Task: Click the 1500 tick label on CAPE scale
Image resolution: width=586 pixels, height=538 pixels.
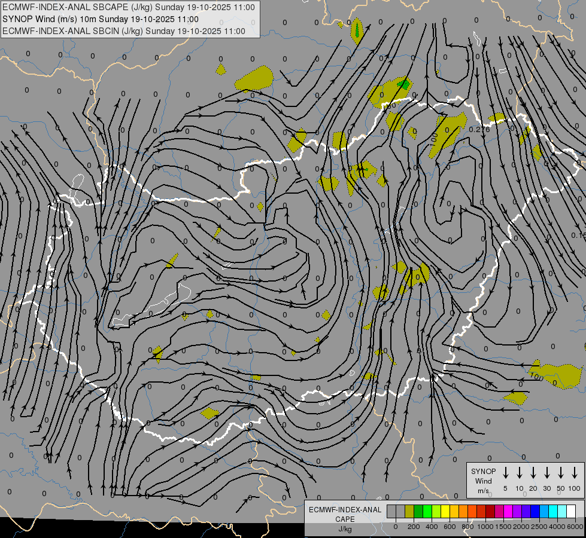Action: pos(503,527)
